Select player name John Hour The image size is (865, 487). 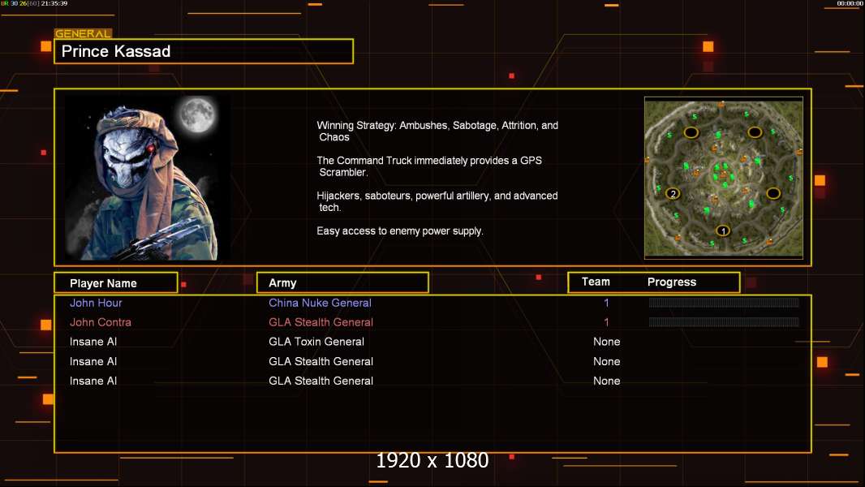tap(96, 303)
